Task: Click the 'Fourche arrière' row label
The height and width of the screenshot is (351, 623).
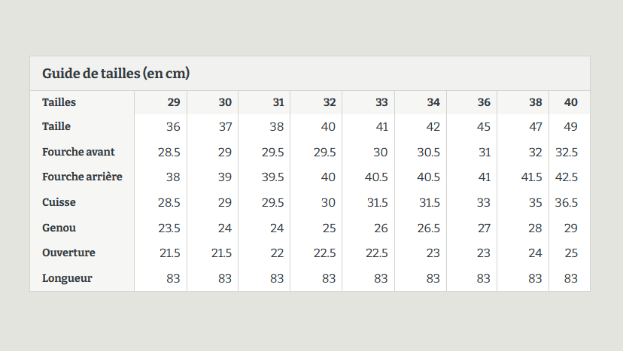Action: pos(82,177)
